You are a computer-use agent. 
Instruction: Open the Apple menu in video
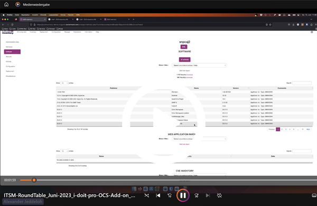3,15
